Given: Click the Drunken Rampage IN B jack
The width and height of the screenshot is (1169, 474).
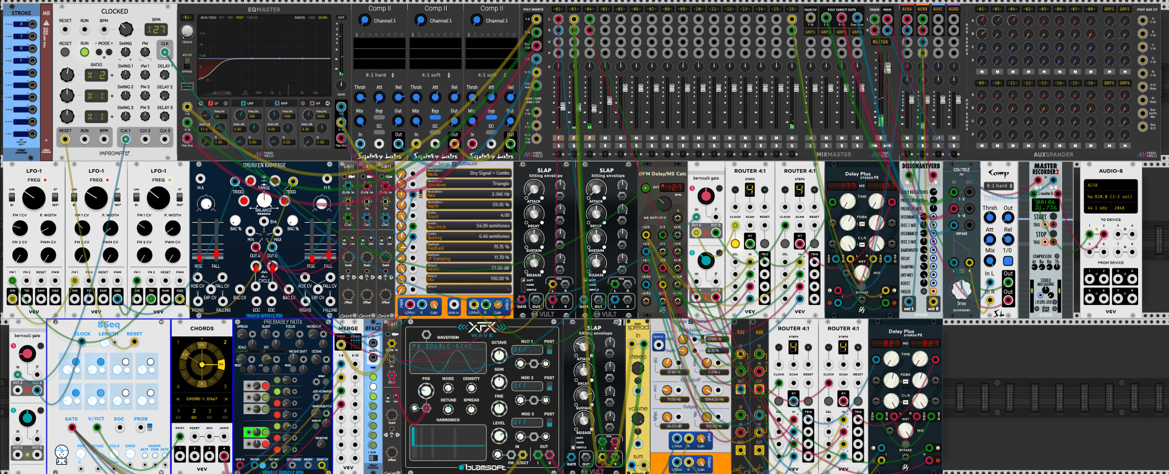Looking at the screenshot, I should pyautogui.click(x=327, y=179).
